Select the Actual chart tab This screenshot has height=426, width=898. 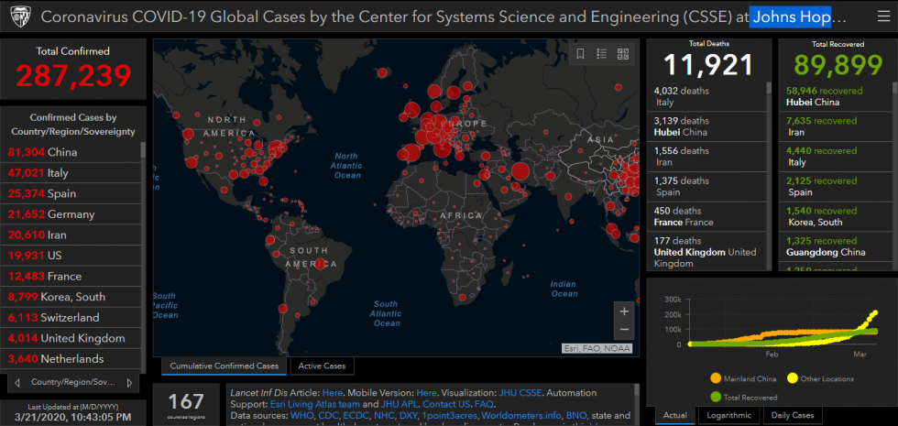[674, 416]
